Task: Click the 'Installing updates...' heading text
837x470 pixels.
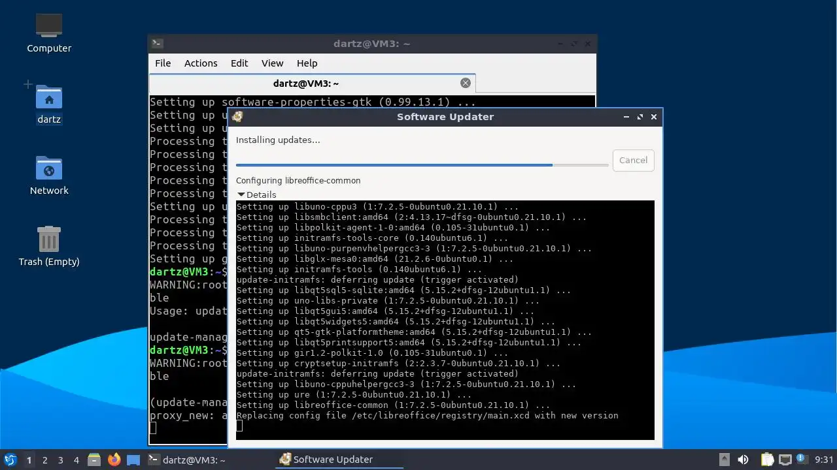Action: point(278,140)
